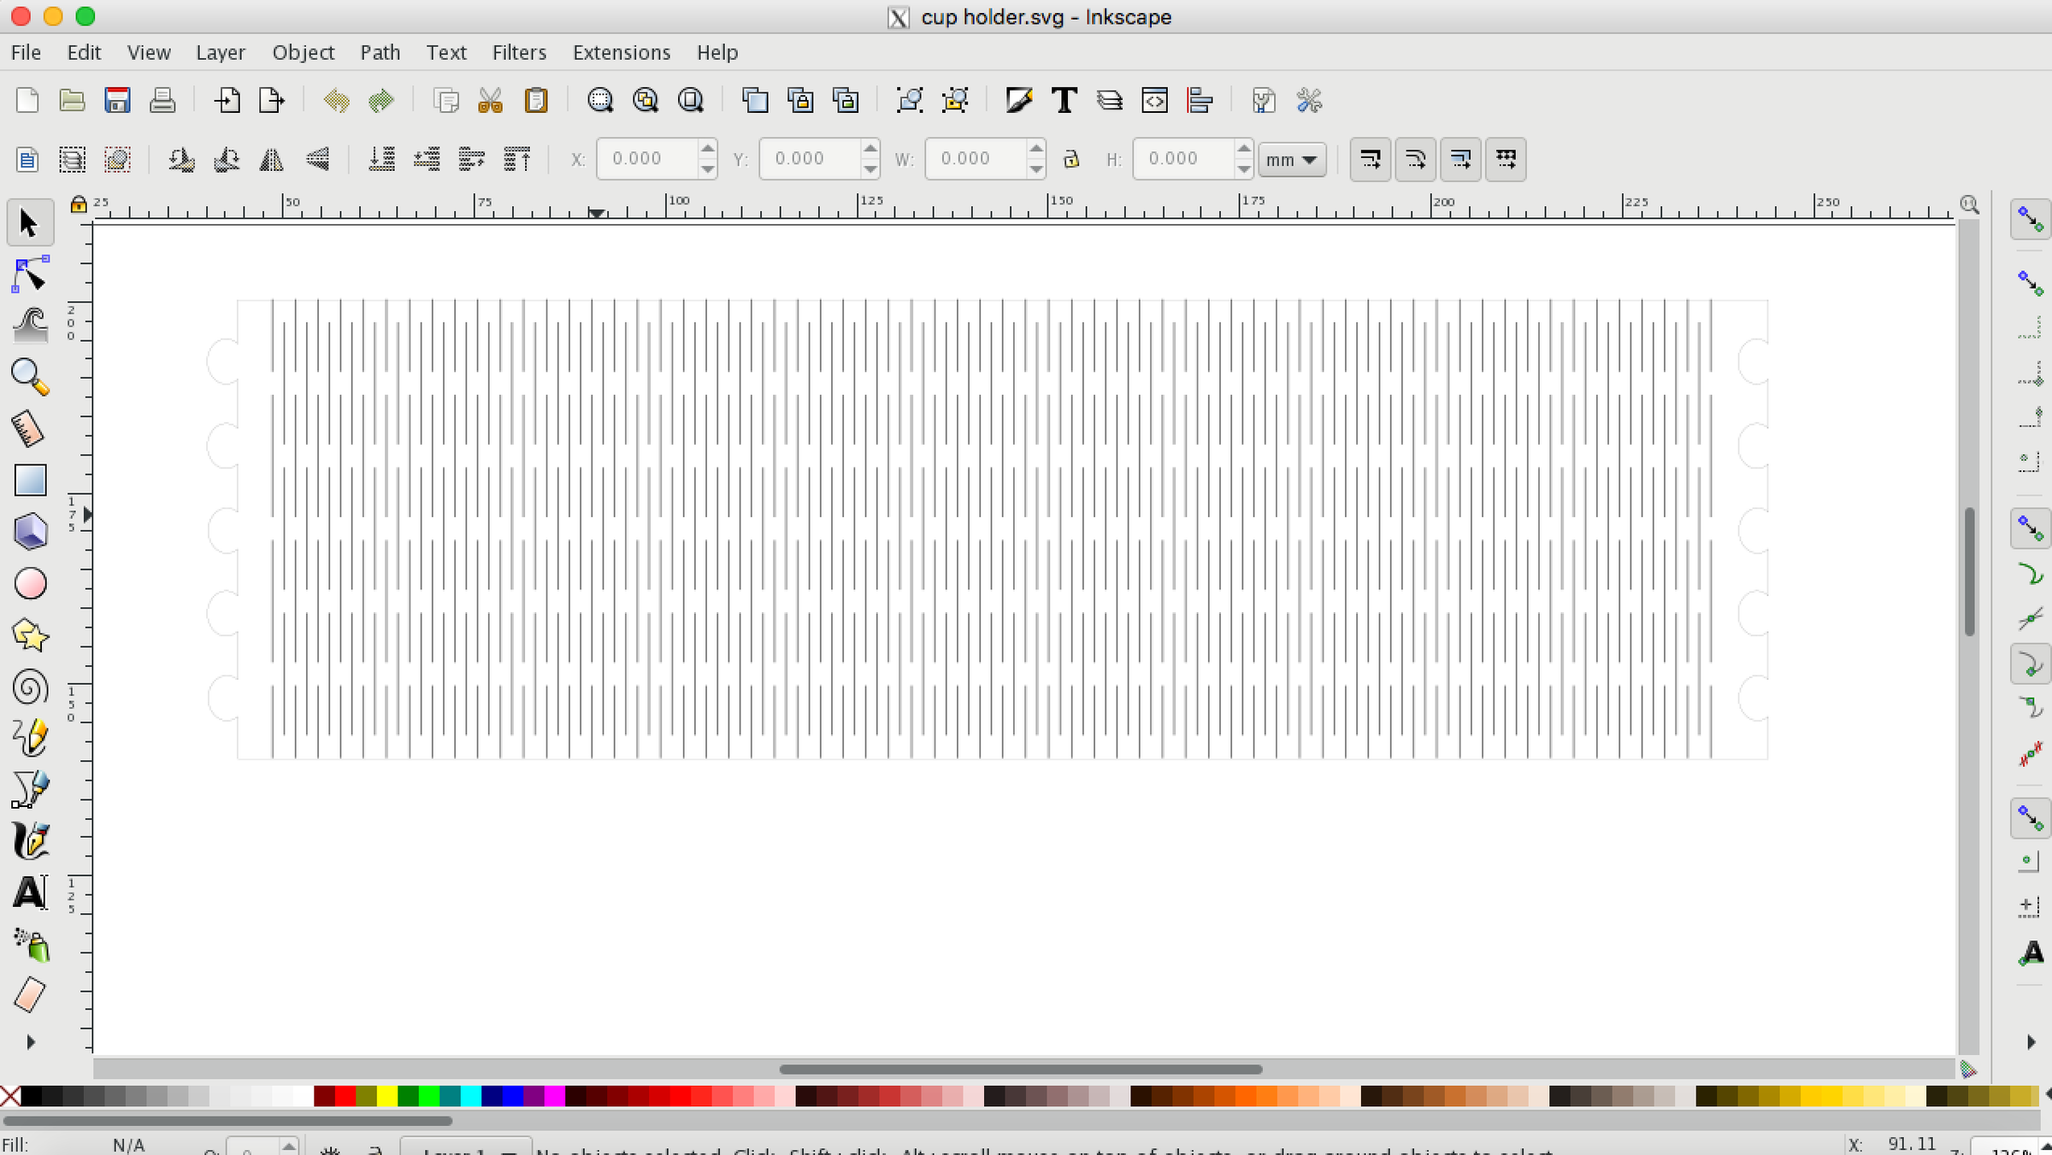Select the Ellipse circle tool
This screenshot has height=1155, width=2052.
click(x=29, y=583)
